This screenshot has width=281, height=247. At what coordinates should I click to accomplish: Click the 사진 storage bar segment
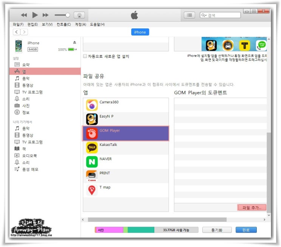pyautogui.click(x=109, y=230)
